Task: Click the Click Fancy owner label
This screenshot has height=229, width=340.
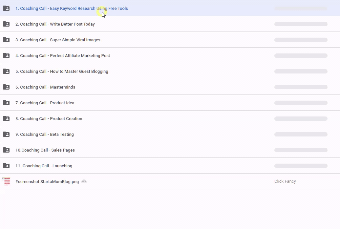Action: [x=285, y=181]
